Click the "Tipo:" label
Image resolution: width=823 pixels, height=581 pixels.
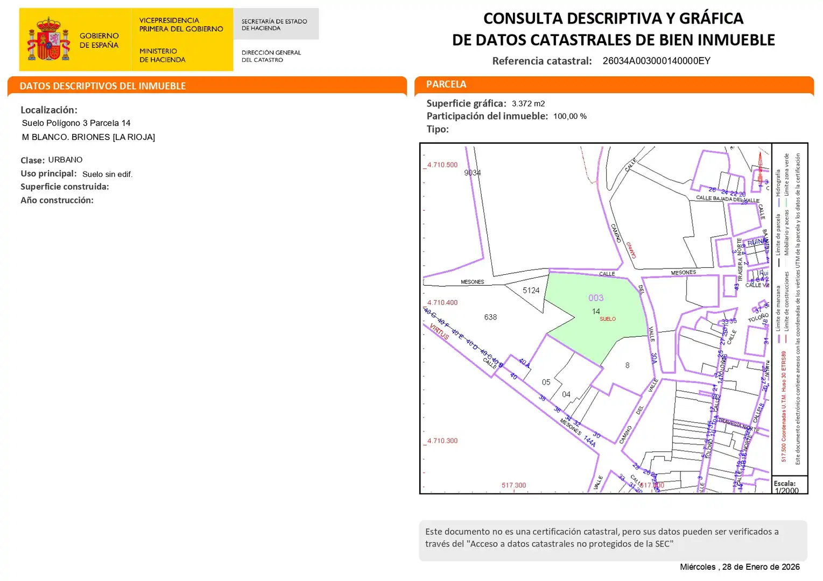(438, 129)
